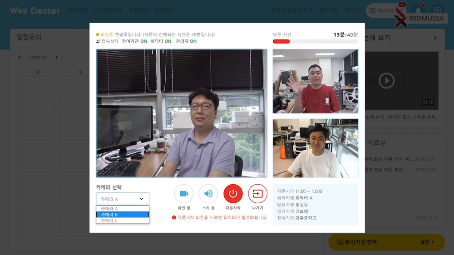This screenshot has width=454, height=255.
Task: Go to previous month in the calendar
Action: pos(20,57)
